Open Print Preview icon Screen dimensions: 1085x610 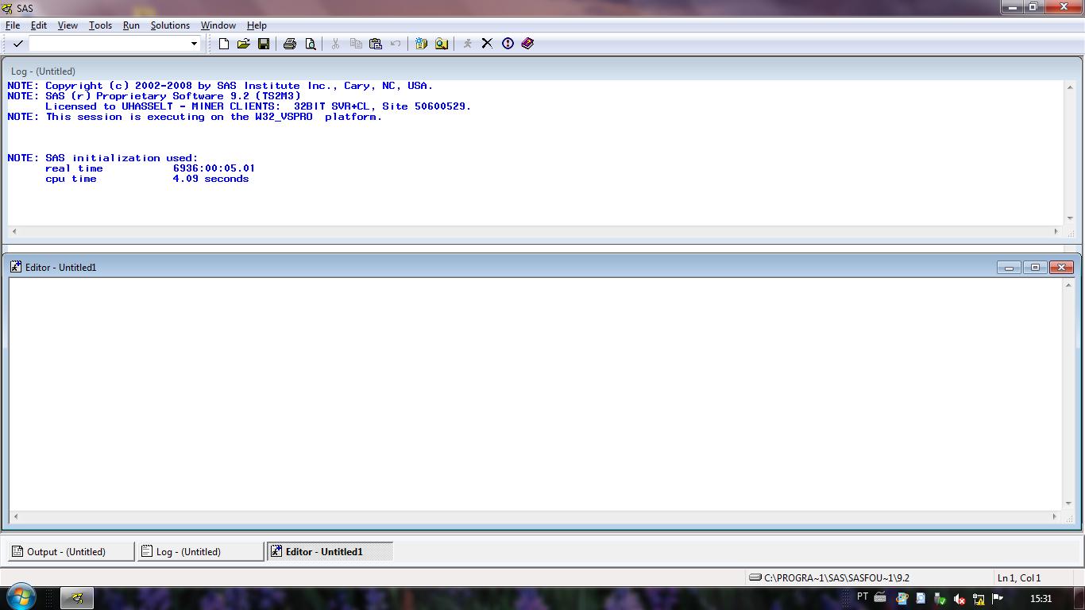pyautogui.click(x=311, y=44)
